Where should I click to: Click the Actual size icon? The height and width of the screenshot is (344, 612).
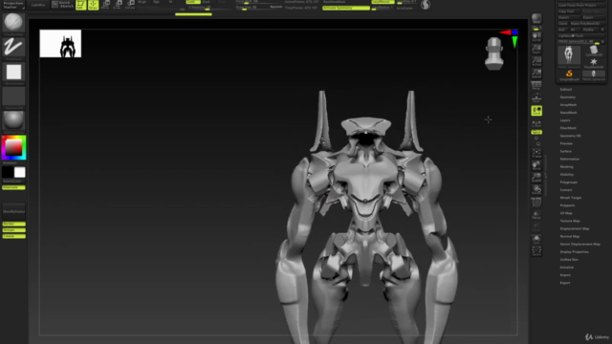coord(536,61)
